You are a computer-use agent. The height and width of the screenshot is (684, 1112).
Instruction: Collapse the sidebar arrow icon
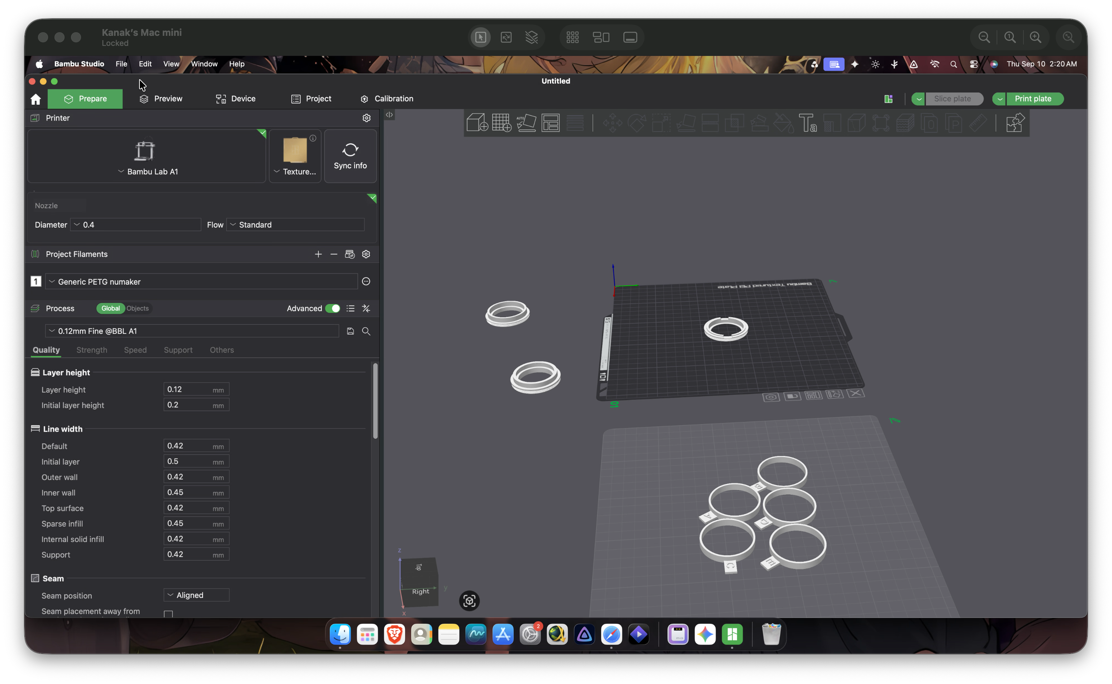tap(389, 115)
